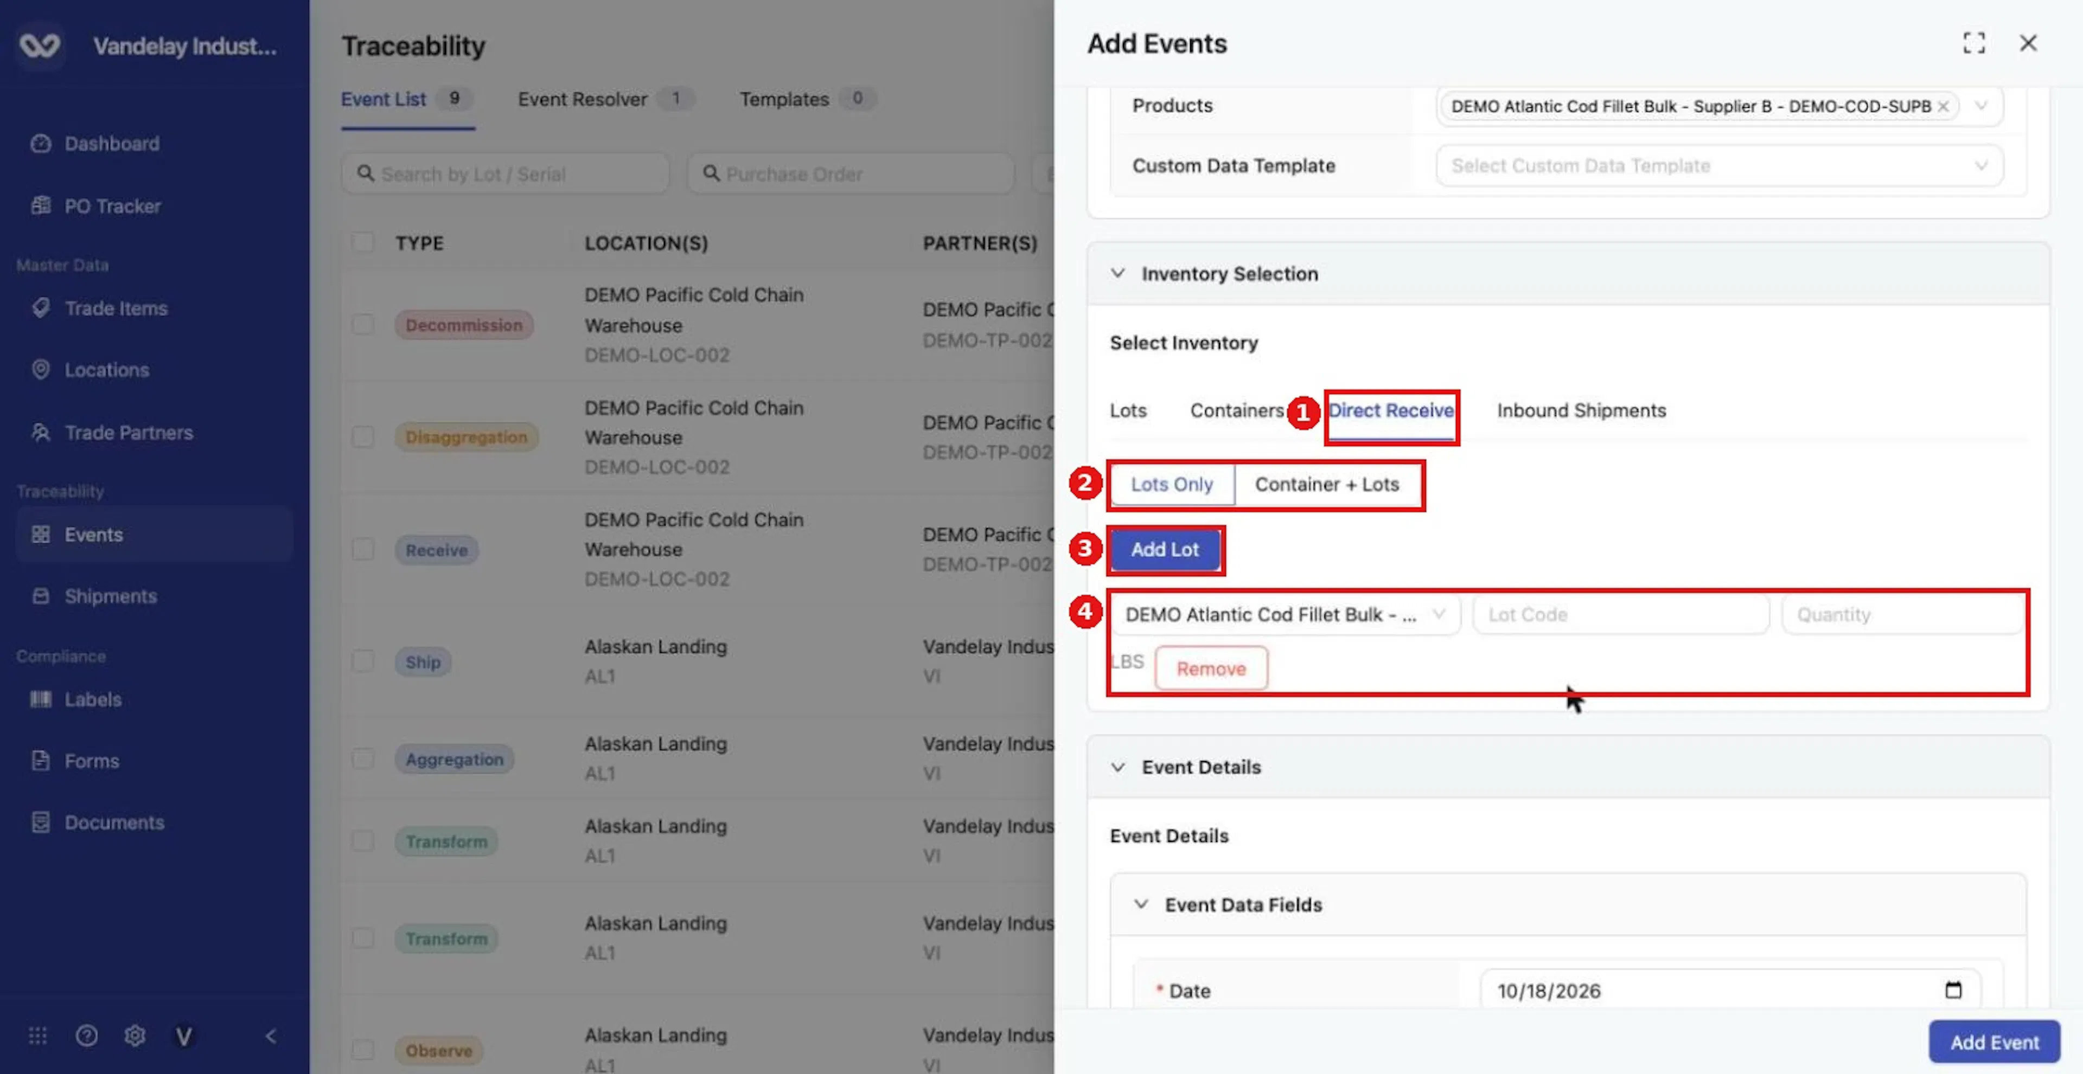Viewport: 2083px width, 1074px height.
Task: Check the Receive event row checkbox
Action: pyautogui.click(x=363, y=550)
